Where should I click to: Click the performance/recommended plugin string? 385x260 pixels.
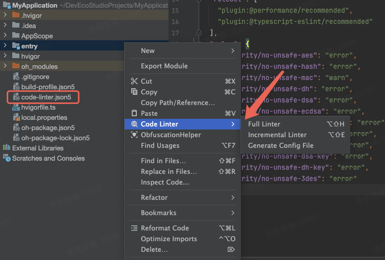click(283, 10)
